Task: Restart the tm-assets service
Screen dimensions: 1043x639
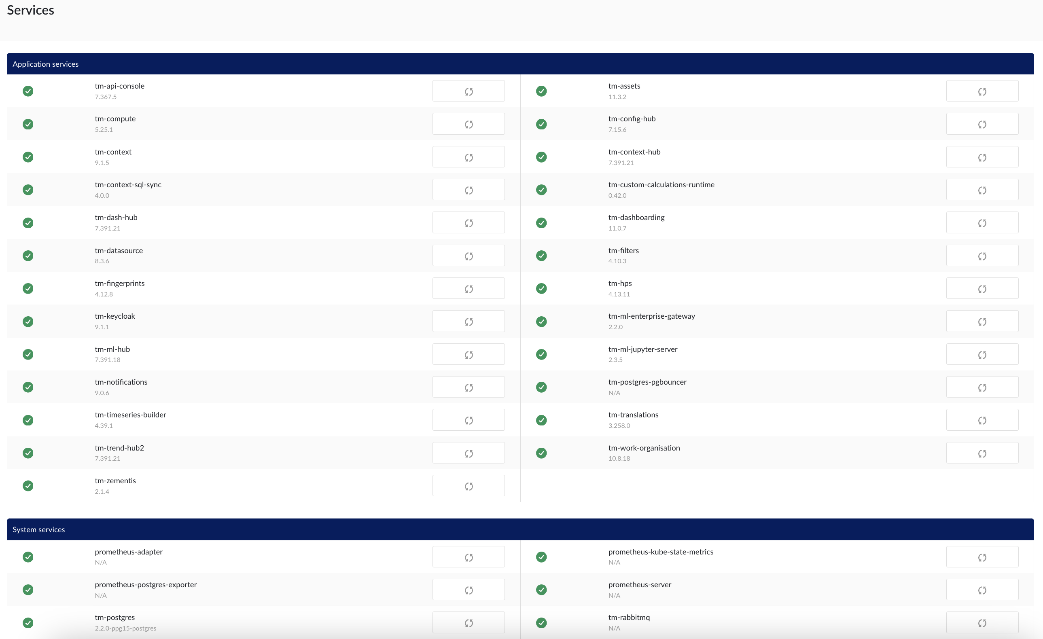Action: [x=982, y=91]
